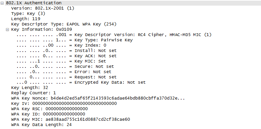Select the WPA Key MIC field
This screenshot has width=261, height=129.
71,119
